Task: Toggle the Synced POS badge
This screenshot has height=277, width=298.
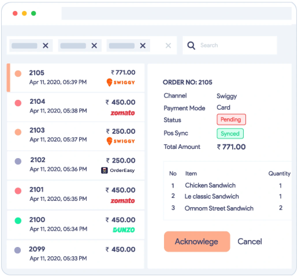Action: 230,133
